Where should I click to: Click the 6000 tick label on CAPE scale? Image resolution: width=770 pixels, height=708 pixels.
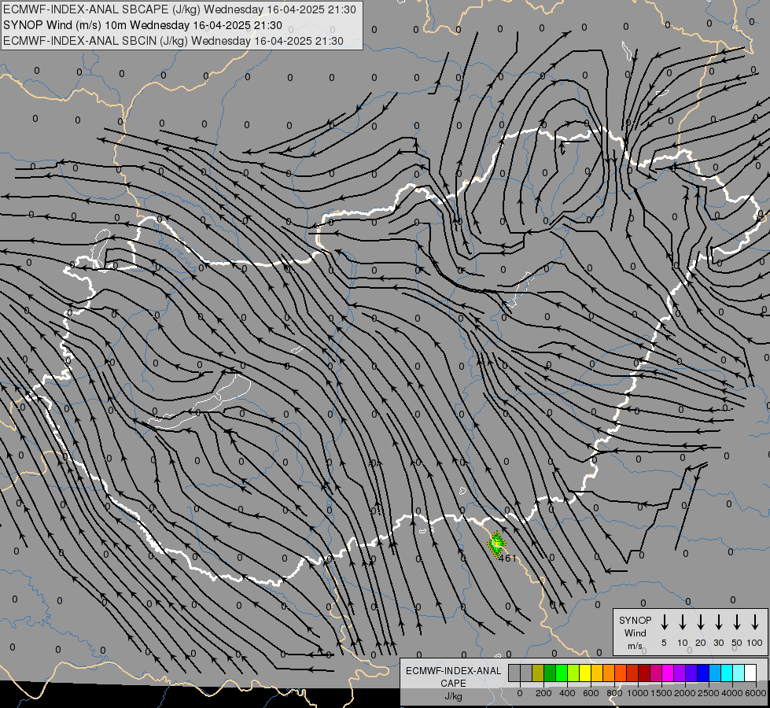click(757, 693)
